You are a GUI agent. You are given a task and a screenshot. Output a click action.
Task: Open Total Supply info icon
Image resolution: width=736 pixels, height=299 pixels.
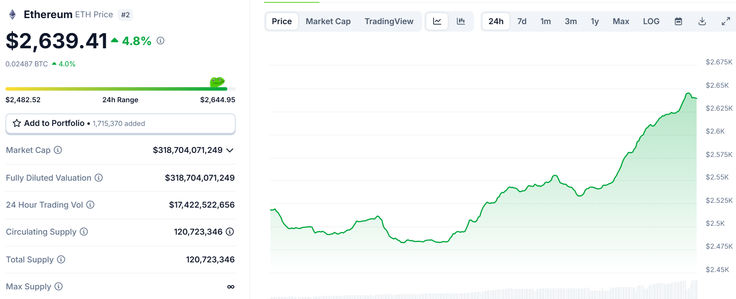(x=61, y=259)
